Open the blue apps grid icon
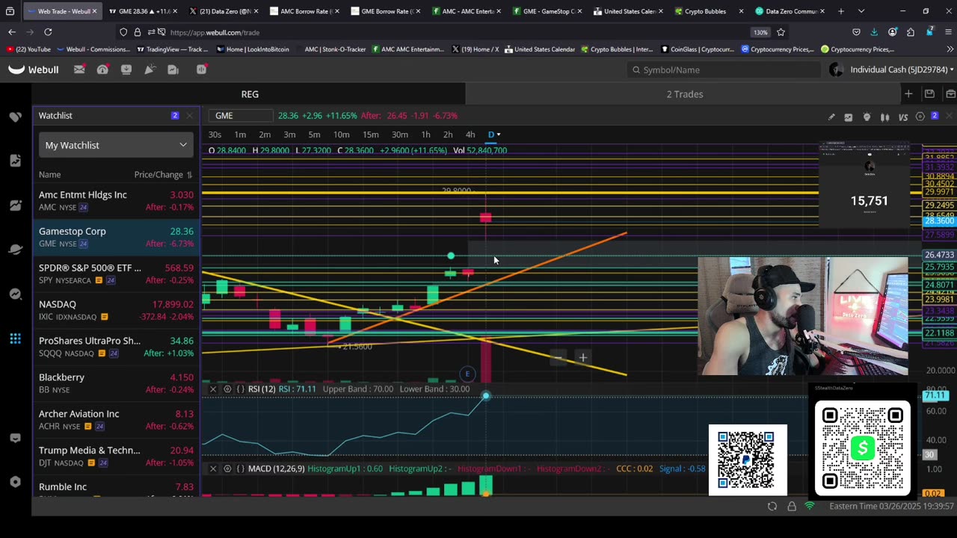Screen dimensions: 957x538 click(16, 339)
